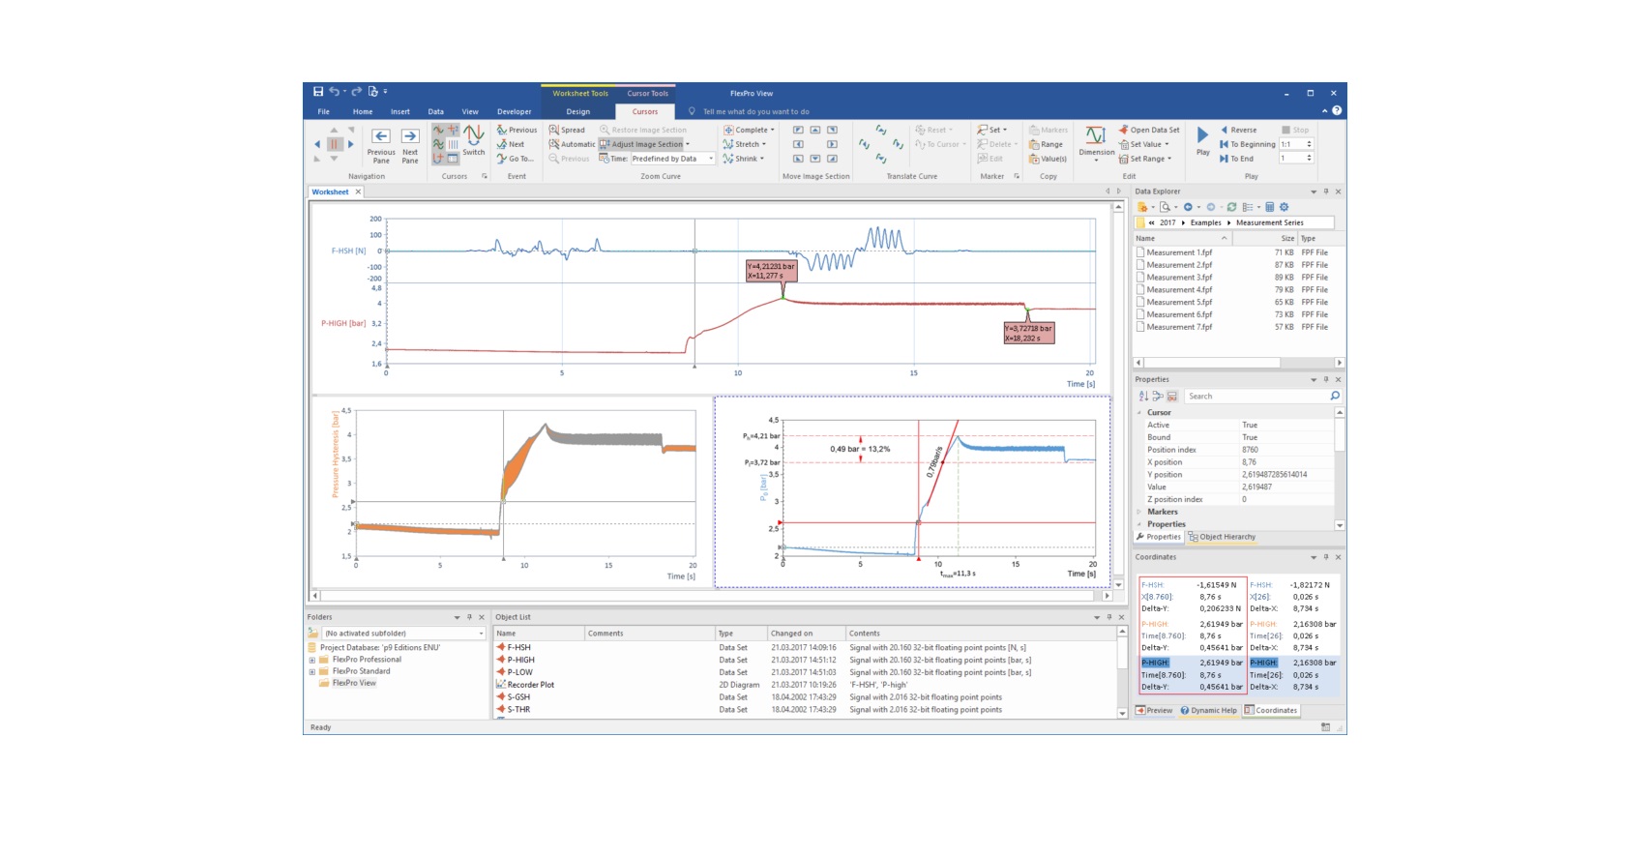The image size is (1625, 856).
Task: Copy cursor Range
Action: (x=1046, y=144)
